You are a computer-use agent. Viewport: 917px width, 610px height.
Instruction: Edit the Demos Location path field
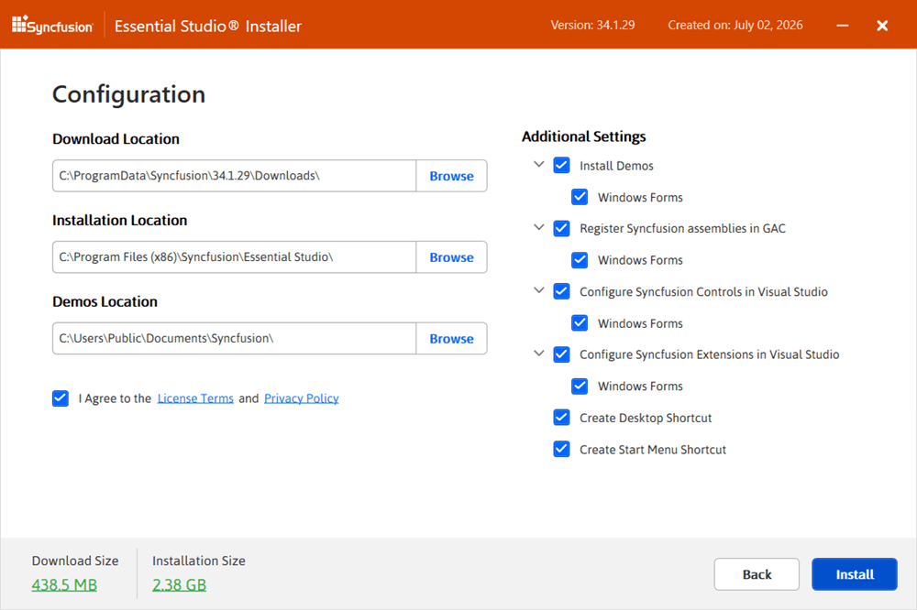[x=234, y=338]
